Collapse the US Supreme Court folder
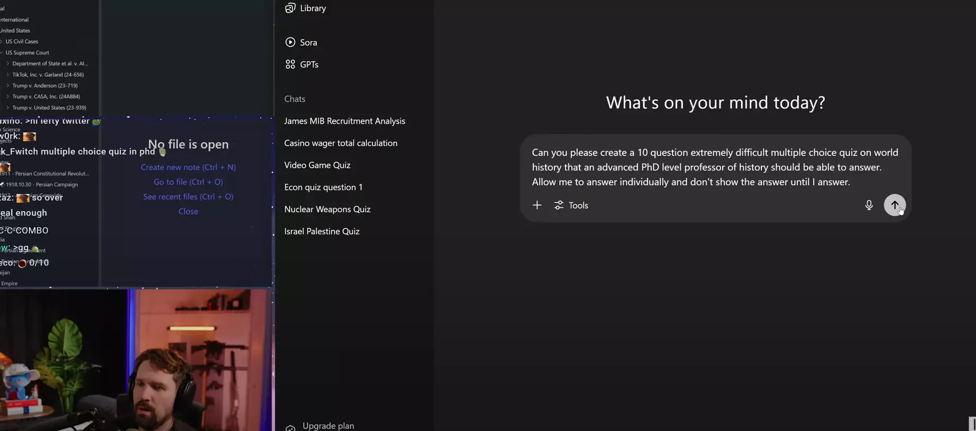The height and width of the screenshot is (431, 976). pos(27,53)
